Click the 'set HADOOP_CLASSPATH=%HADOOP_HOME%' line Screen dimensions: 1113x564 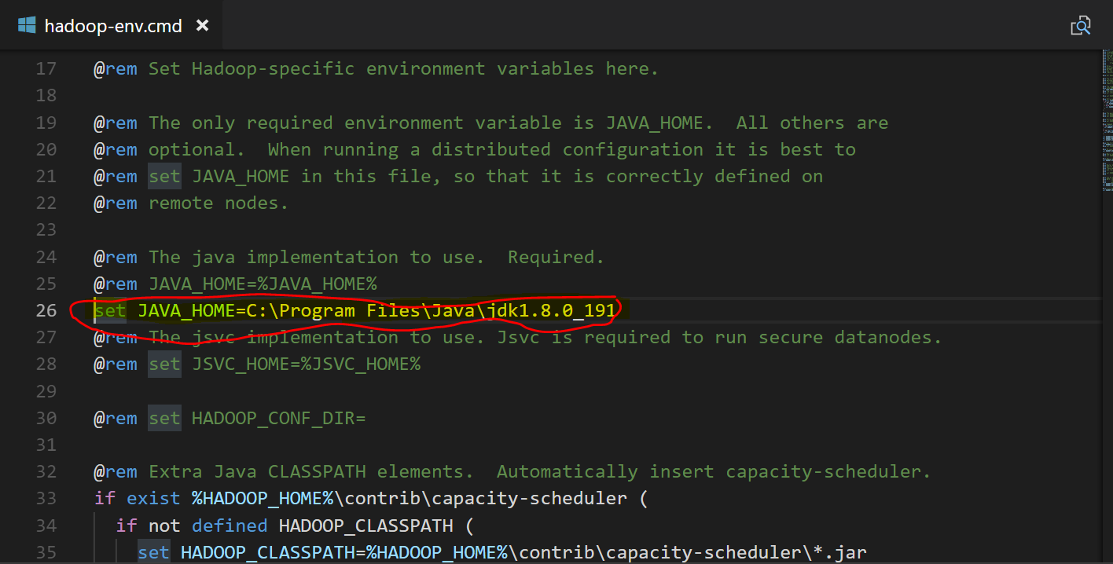pyautogui.click(x=502, y=552)
